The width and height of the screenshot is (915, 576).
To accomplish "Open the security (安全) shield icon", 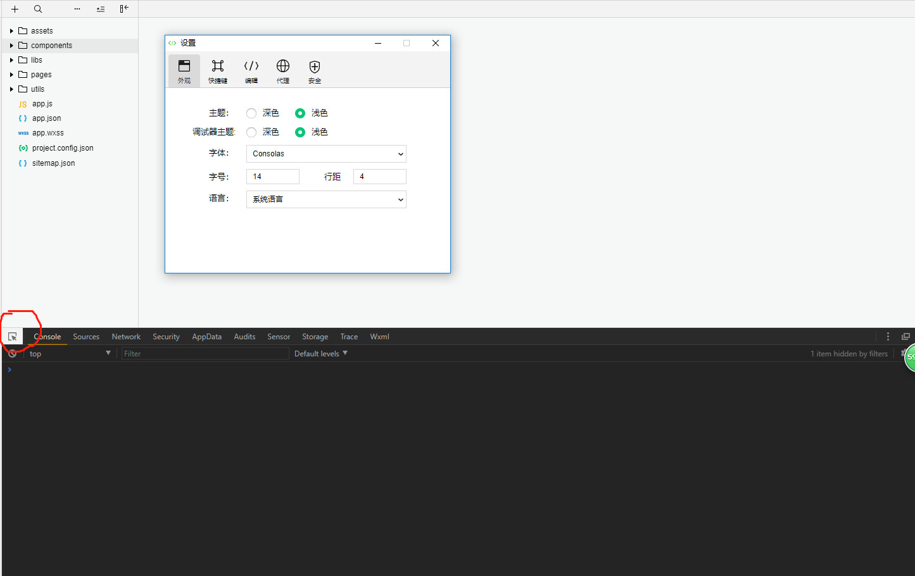I will click(x=315, y=70).
